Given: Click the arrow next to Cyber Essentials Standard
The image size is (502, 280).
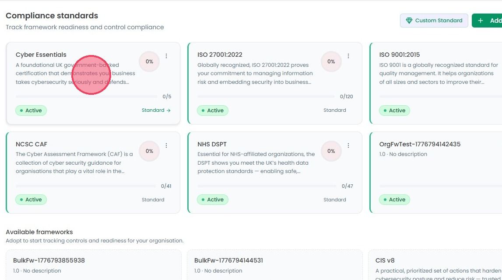Looking at the screenshot, I should pyautogui.click(x=169, y=110).
